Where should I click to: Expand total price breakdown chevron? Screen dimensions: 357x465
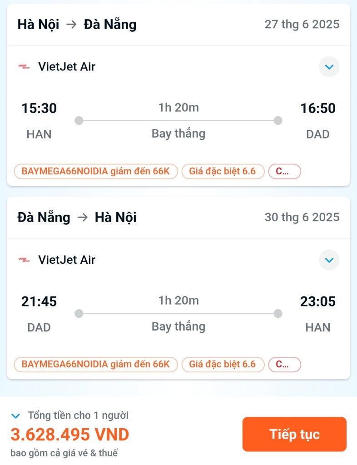(15, 416)
